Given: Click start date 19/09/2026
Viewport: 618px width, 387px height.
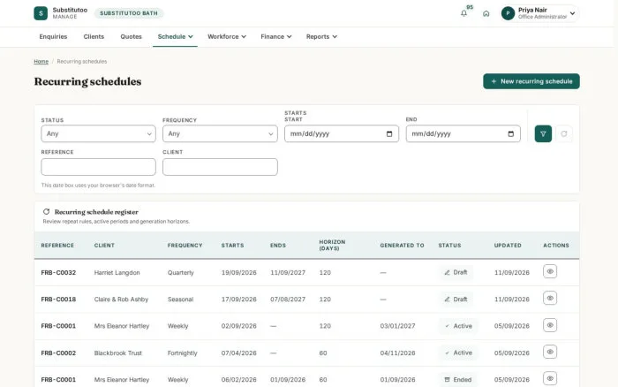Looking at the screenshot, I should 239,273.
